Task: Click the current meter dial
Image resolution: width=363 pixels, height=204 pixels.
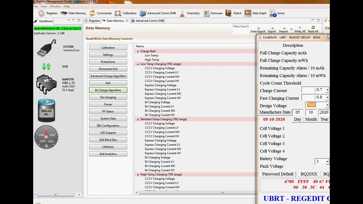Action: (47, 137)
